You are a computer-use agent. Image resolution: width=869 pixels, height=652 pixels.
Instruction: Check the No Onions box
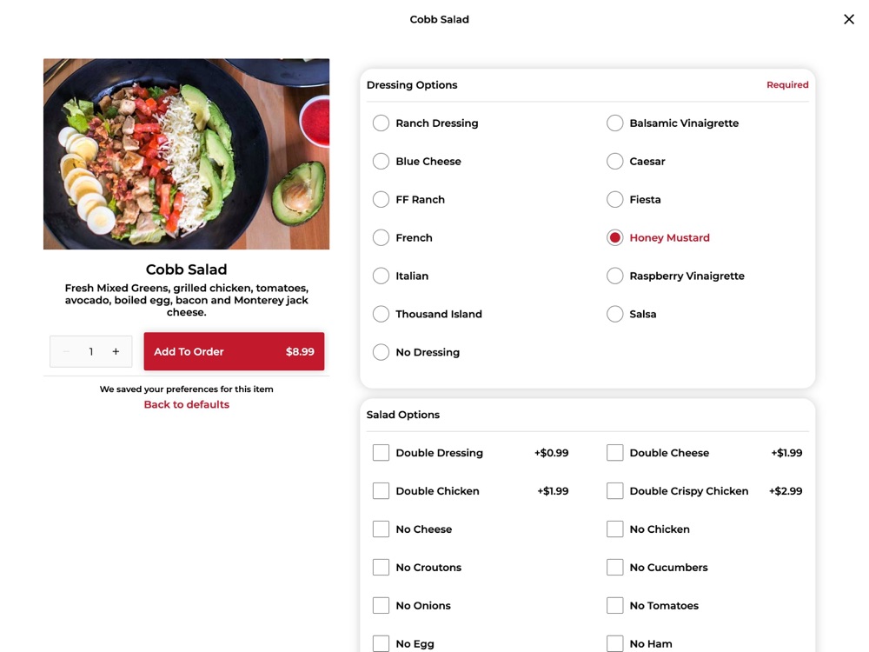[381, 605]
